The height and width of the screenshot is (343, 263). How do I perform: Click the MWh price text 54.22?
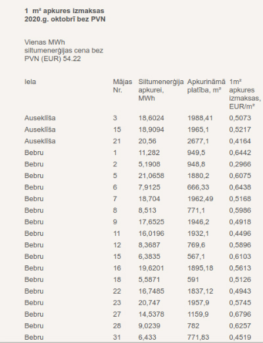click(72, 58)
